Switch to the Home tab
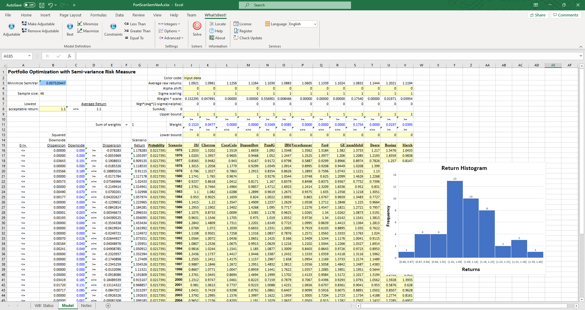Image resolution: width=585 pixels, height=310 pixels. click(x=26, y=15)
